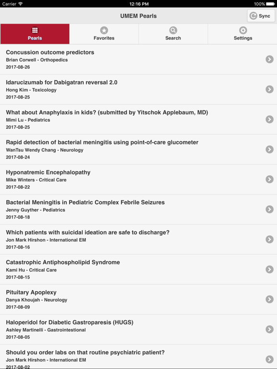
Task: Tap the arrow for Catastrophic Antiphospholipid Syndrome
Action: tap(269, 269)
